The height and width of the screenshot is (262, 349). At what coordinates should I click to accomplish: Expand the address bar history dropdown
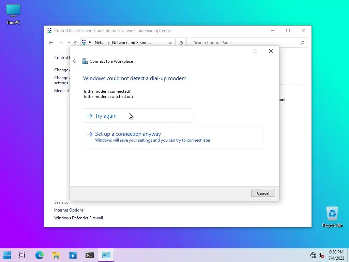coord(170,43)
